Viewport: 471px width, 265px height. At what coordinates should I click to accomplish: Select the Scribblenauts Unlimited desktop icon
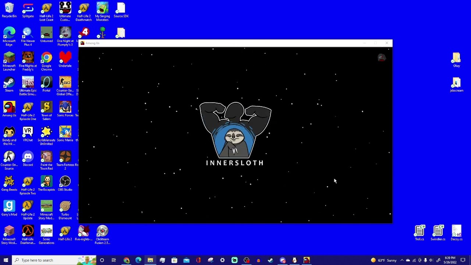(46, 135)
